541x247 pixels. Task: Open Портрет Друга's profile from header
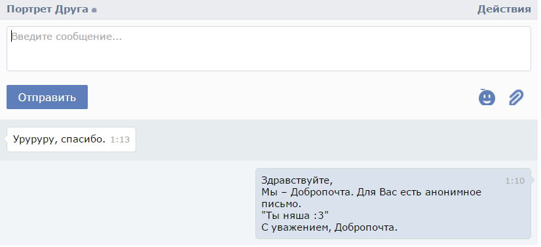coord(48,9)
